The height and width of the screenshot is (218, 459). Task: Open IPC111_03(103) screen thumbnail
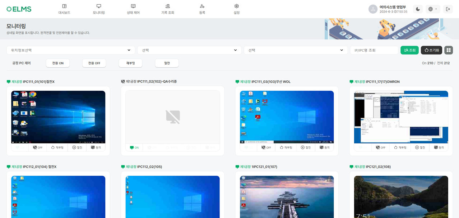coord(287,117)
